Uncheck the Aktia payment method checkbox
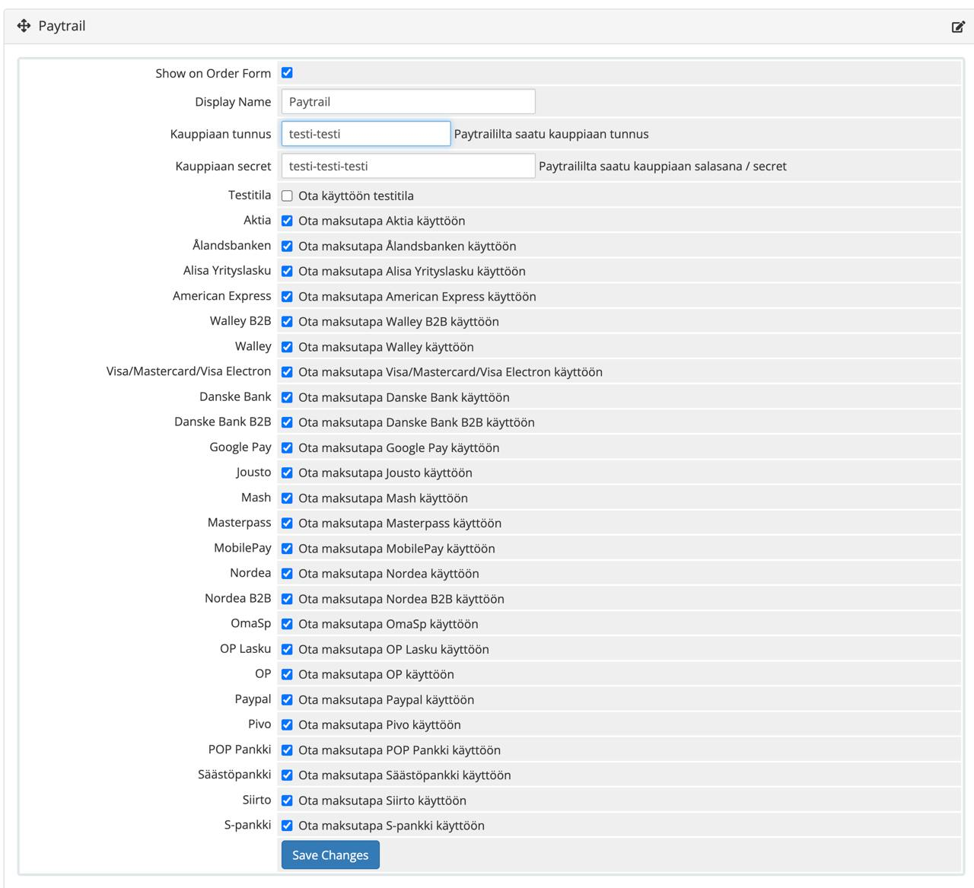Screen dimensions: 974x888 pos(287,221)
